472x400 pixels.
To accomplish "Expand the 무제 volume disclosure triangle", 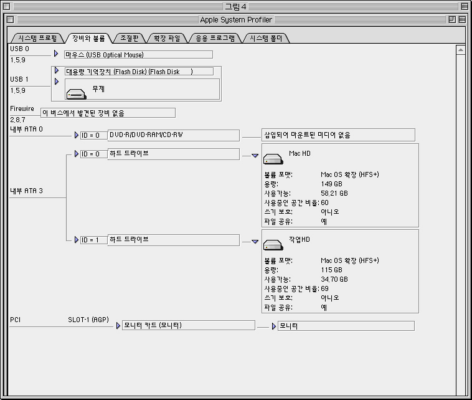I will [56, 82].
